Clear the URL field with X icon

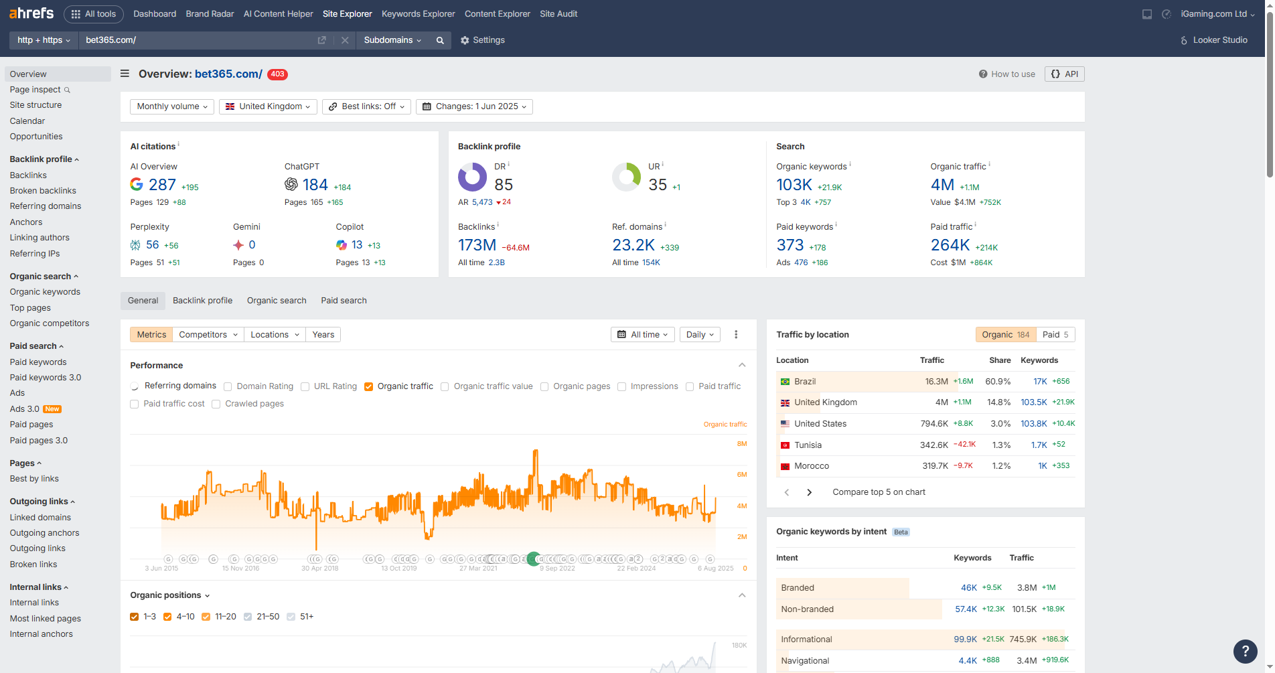[345, 40]
